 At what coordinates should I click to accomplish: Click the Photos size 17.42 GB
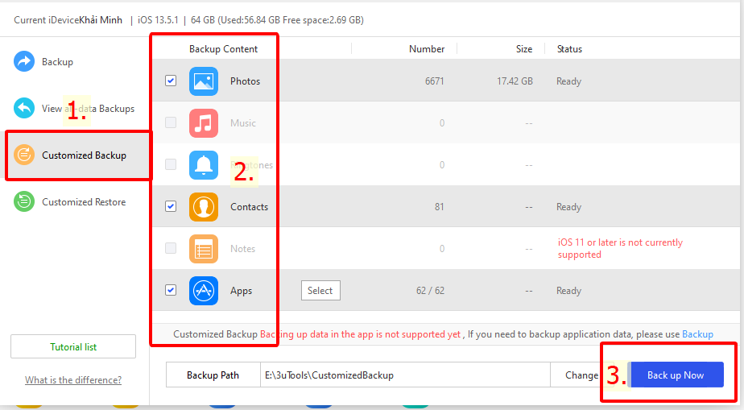pyautogui.click(x=515, y=81)
